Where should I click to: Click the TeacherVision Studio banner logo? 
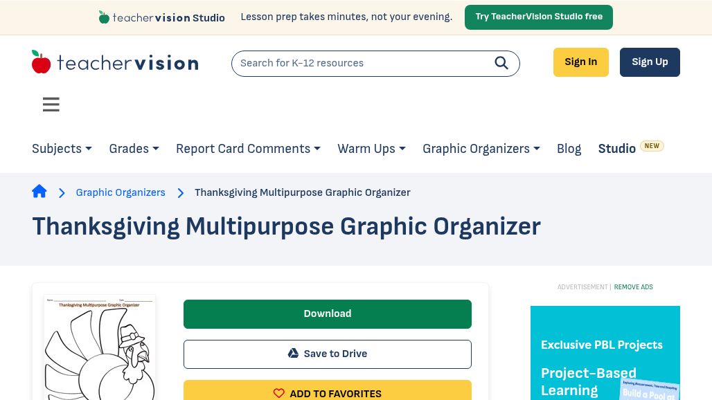(161, 17)
